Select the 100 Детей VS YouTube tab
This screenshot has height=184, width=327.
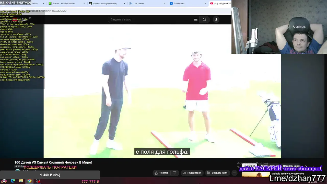coord(220,4)
